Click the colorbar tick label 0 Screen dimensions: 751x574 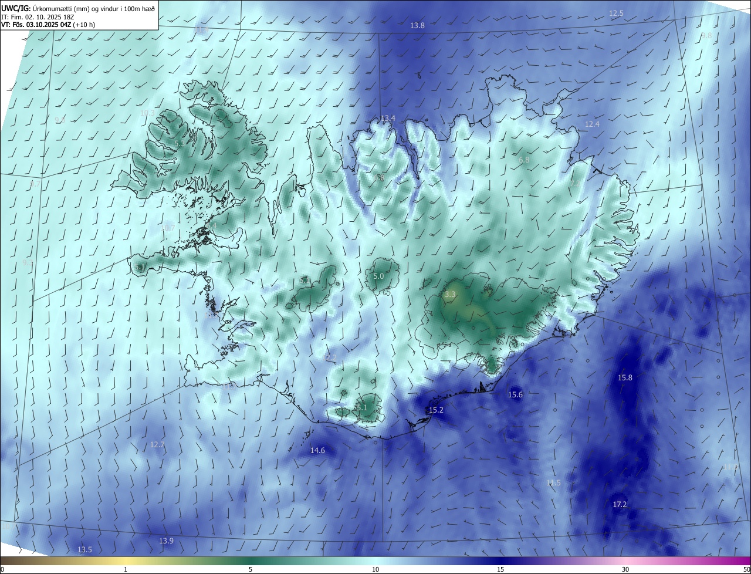pos(2,569)
